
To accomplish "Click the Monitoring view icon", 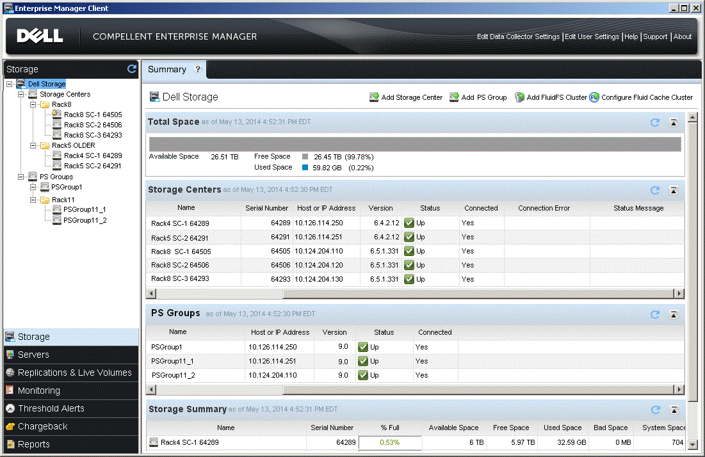I will 10,390.
